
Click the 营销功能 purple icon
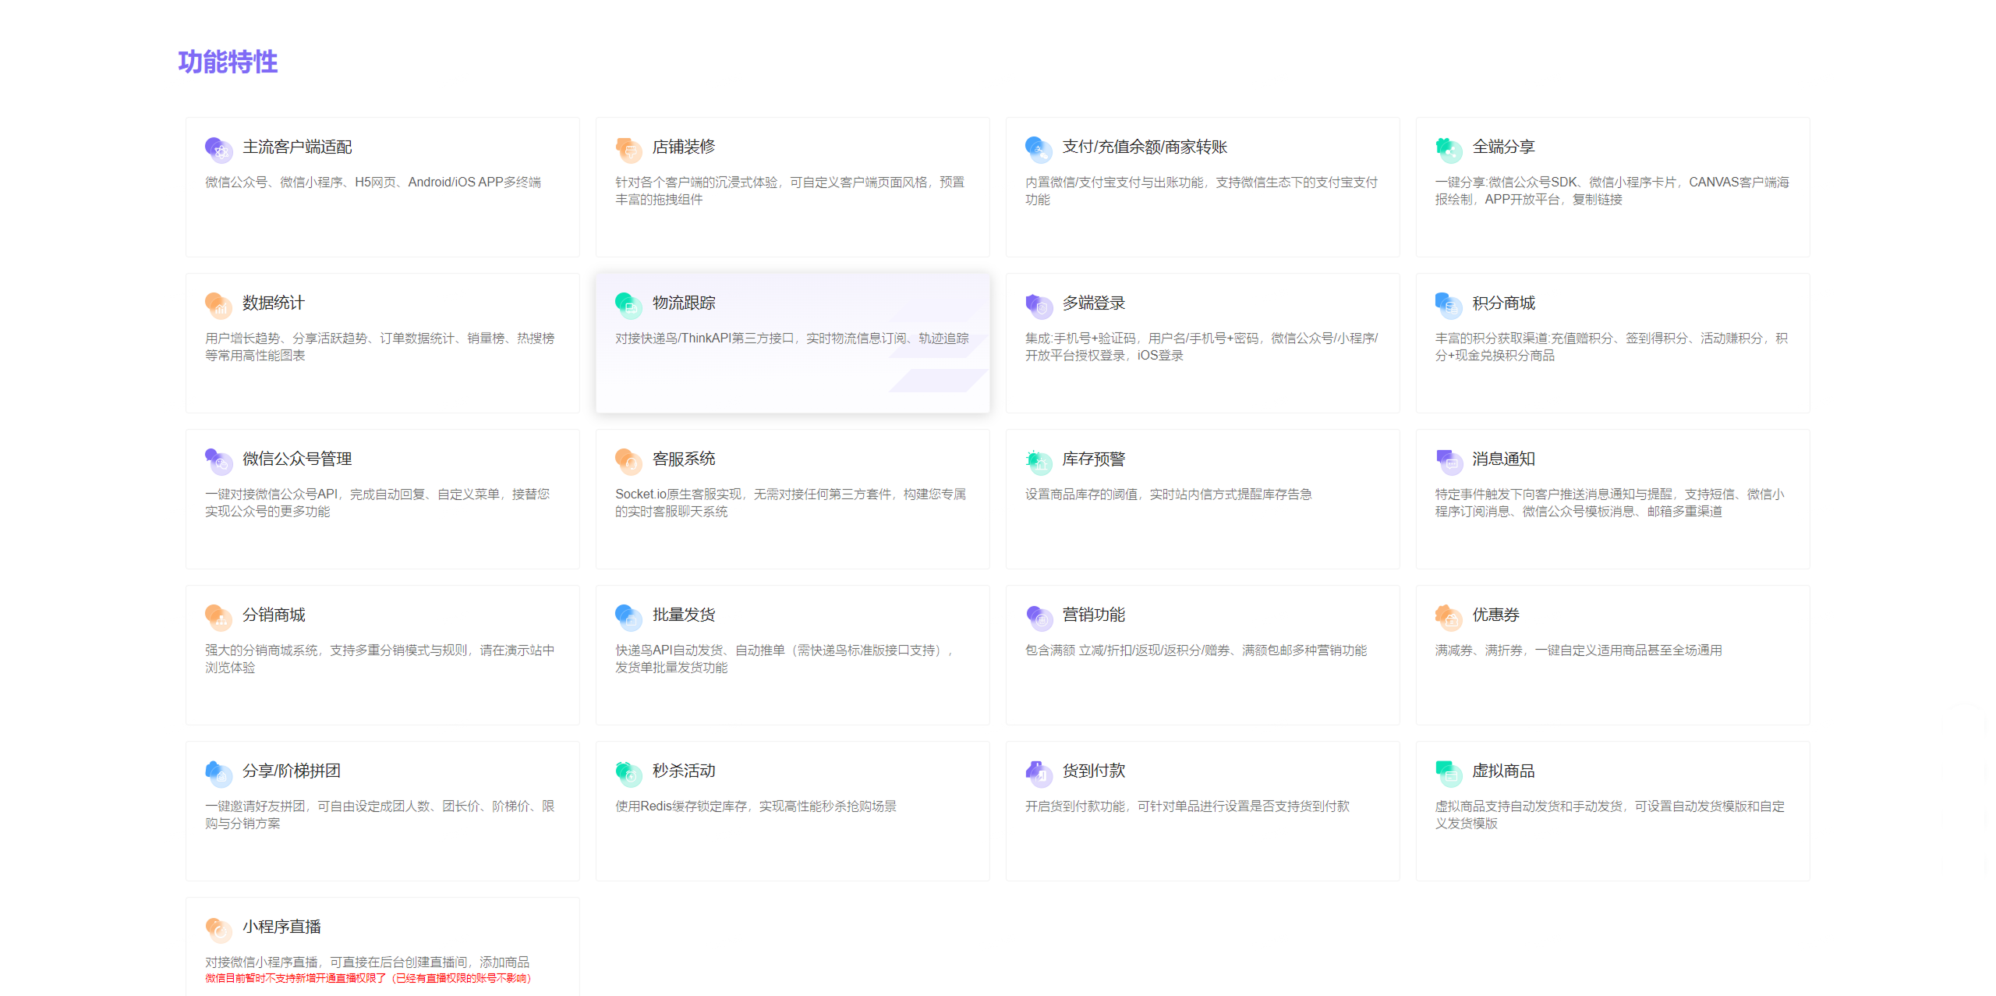coord(1039,617)
